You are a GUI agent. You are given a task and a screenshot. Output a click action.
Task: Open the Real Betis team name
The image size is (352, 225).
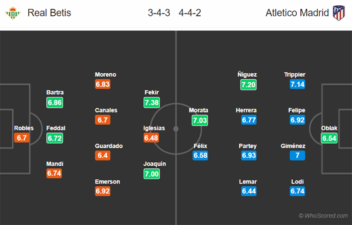tap(49, 13)
